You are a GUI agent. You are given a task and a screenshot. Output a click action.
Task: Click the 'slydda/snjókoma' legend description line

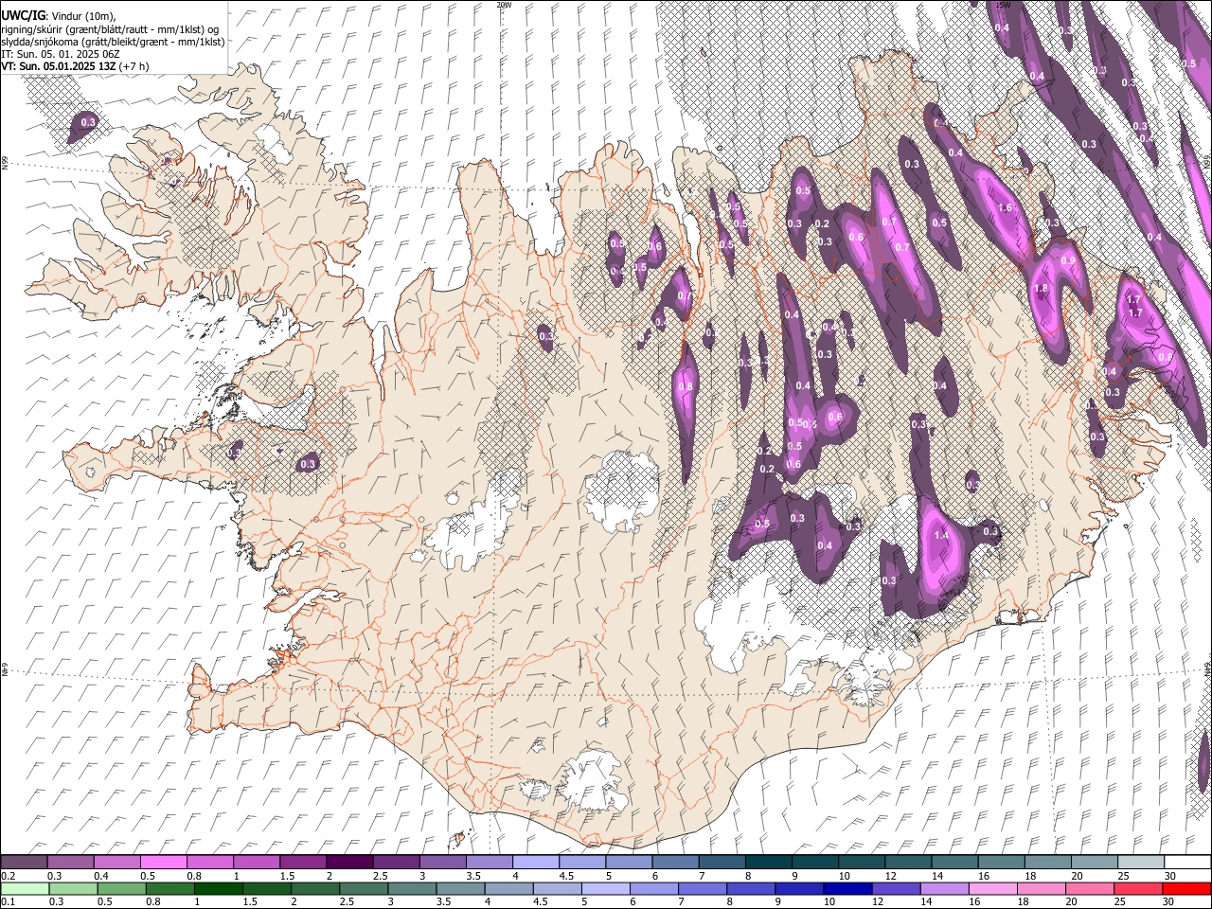pos(113,42)
